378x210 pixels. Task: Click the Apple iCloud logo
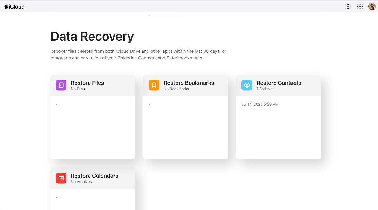(x=15, y=6)
